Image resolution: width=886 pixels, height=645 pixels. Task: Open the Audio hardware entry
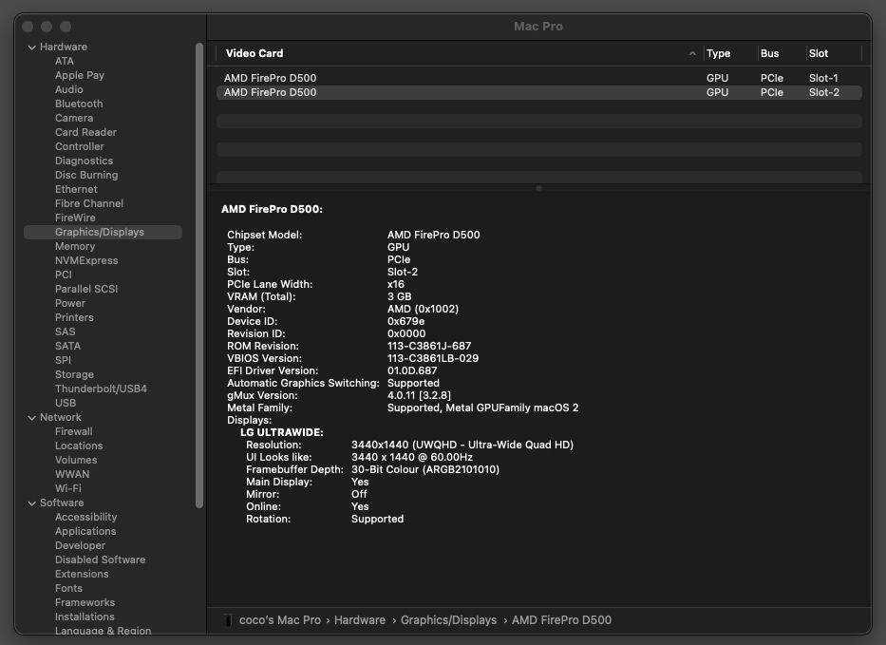coord(69,89)
